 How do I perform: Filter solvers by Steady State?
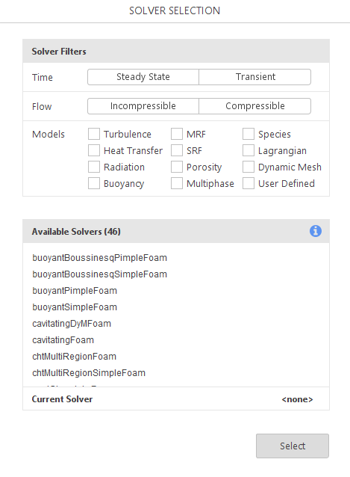point(143,77)
